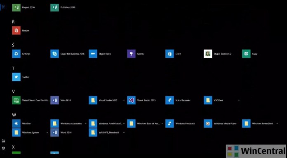287x158 pixels.
Task: Open the Windows Ease of Access folder icon
Action: 131,124
